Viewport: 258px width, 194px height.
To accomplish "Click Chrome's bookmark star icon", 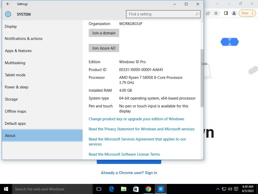I will [x=216, y=13].
